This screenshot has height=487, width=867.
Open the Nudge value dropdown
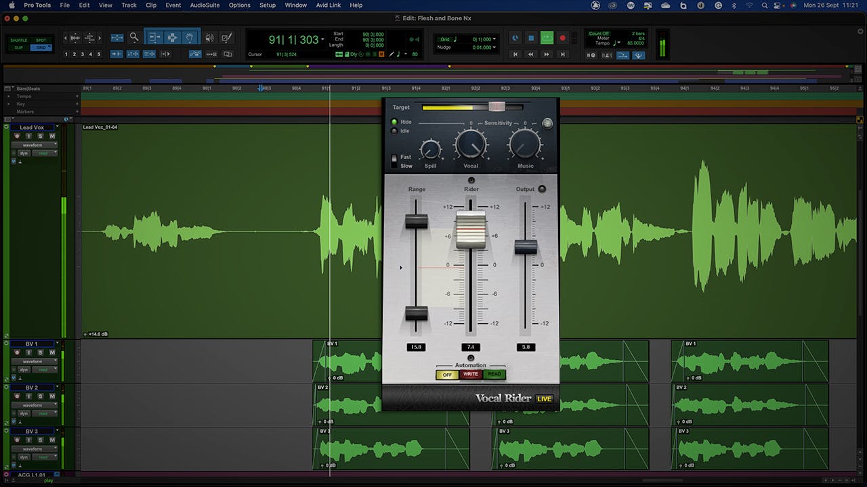click(494, 47)
